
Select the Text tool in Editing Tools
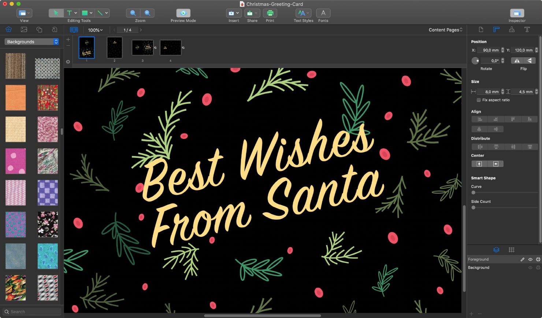click(70, 13)
